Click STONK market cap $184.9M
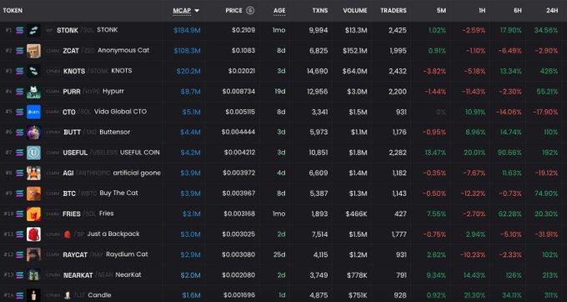Viewport: 567px width, 302px height. 187,30
